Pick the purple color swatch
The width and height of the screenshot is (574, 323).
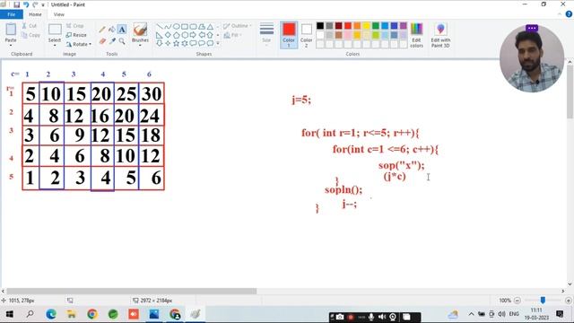click(403, 26)
